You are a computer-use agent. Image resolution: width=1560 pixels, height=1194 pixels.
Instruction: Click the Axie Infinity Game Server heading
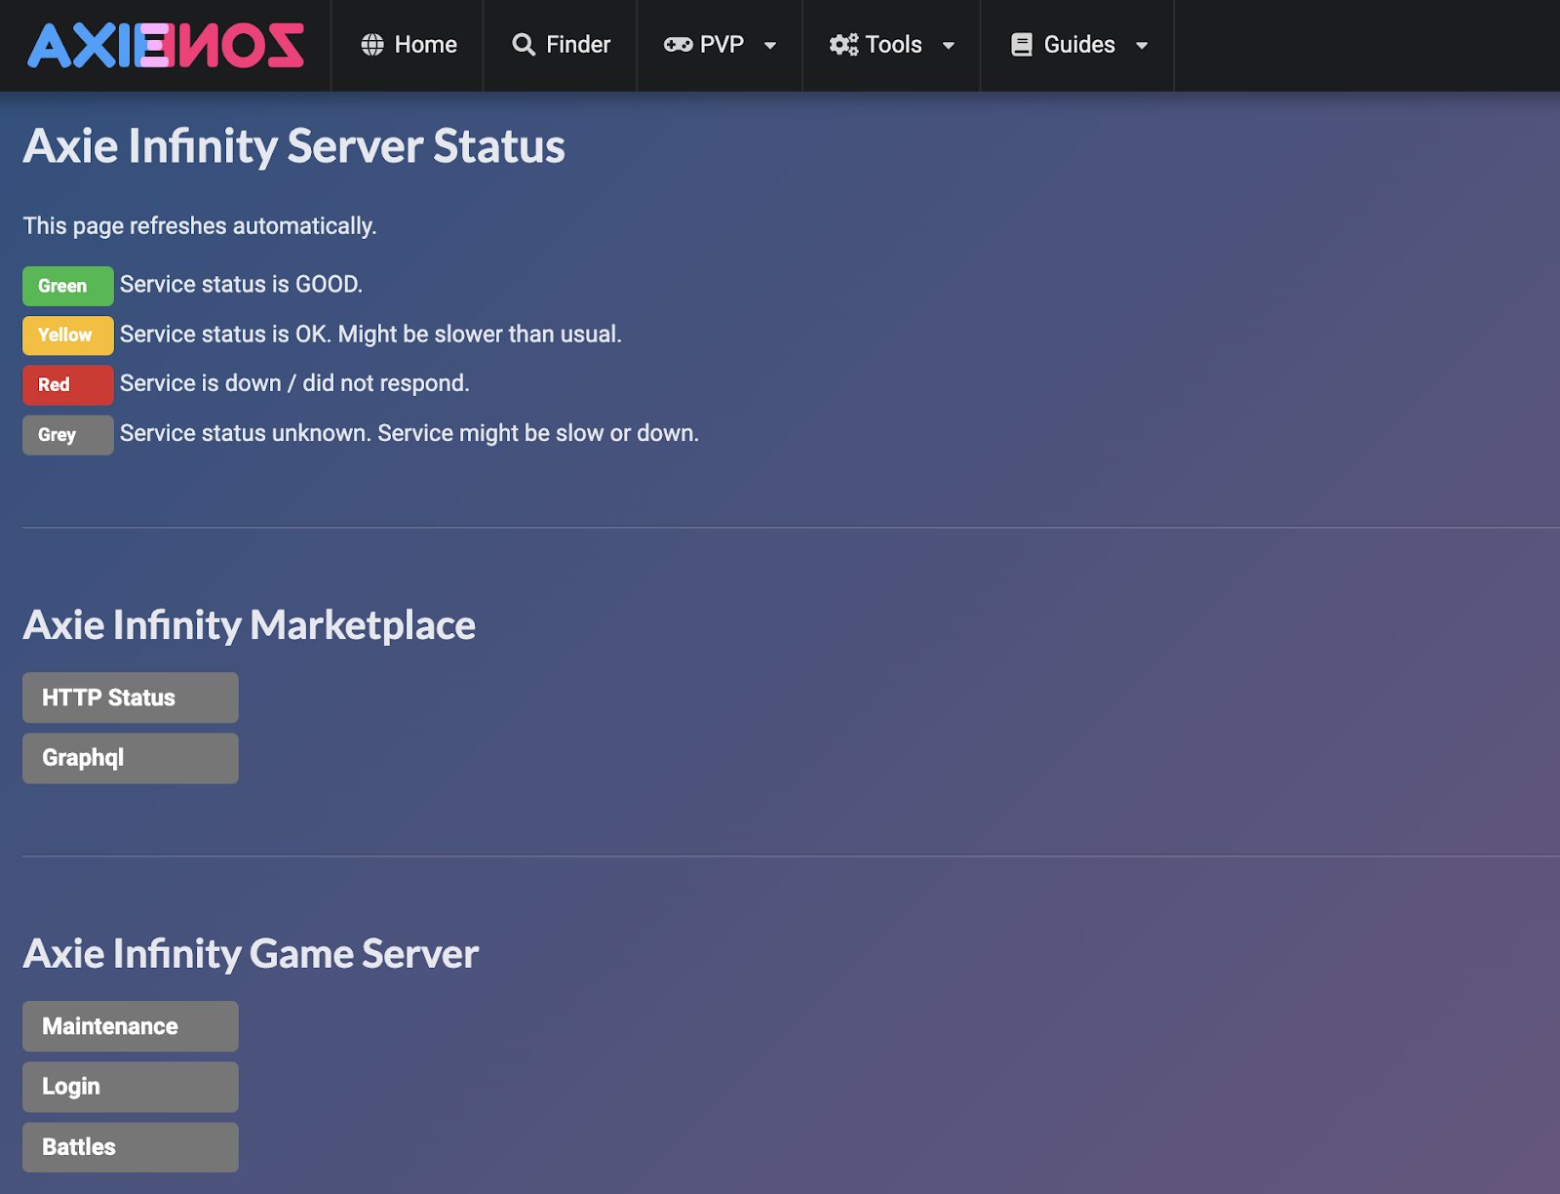(251, 954)
